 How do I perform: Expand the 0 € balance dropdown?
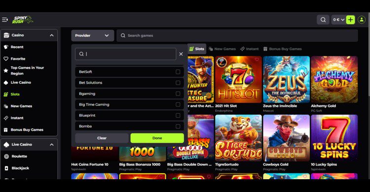coord(338,20)
